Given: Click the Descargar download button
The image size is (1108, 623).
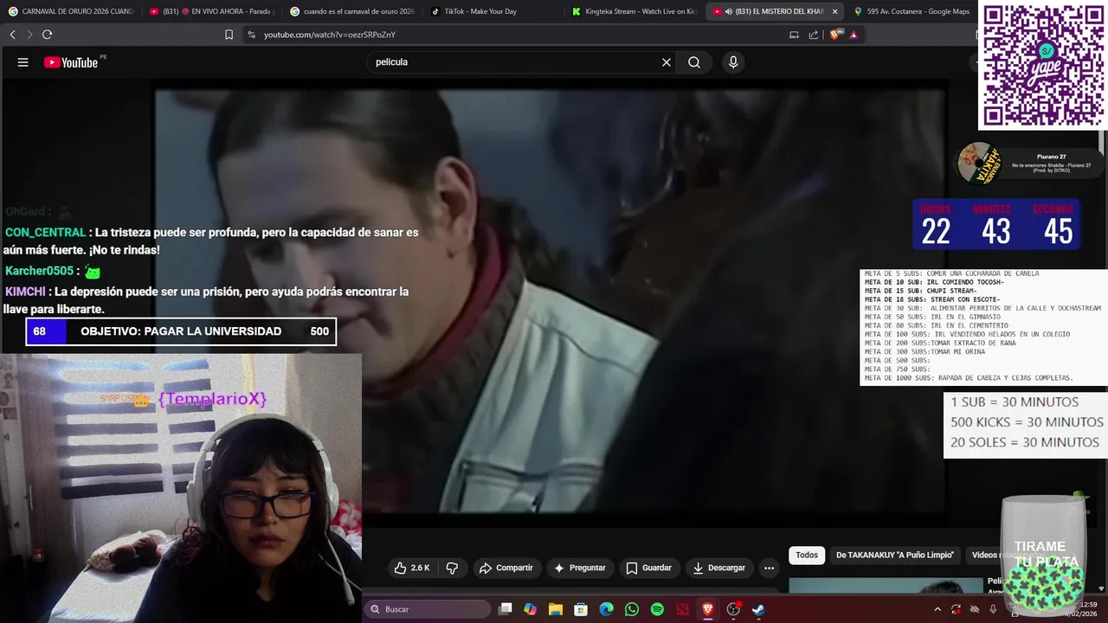Looking at the screenshot, I should coord(718,568).
